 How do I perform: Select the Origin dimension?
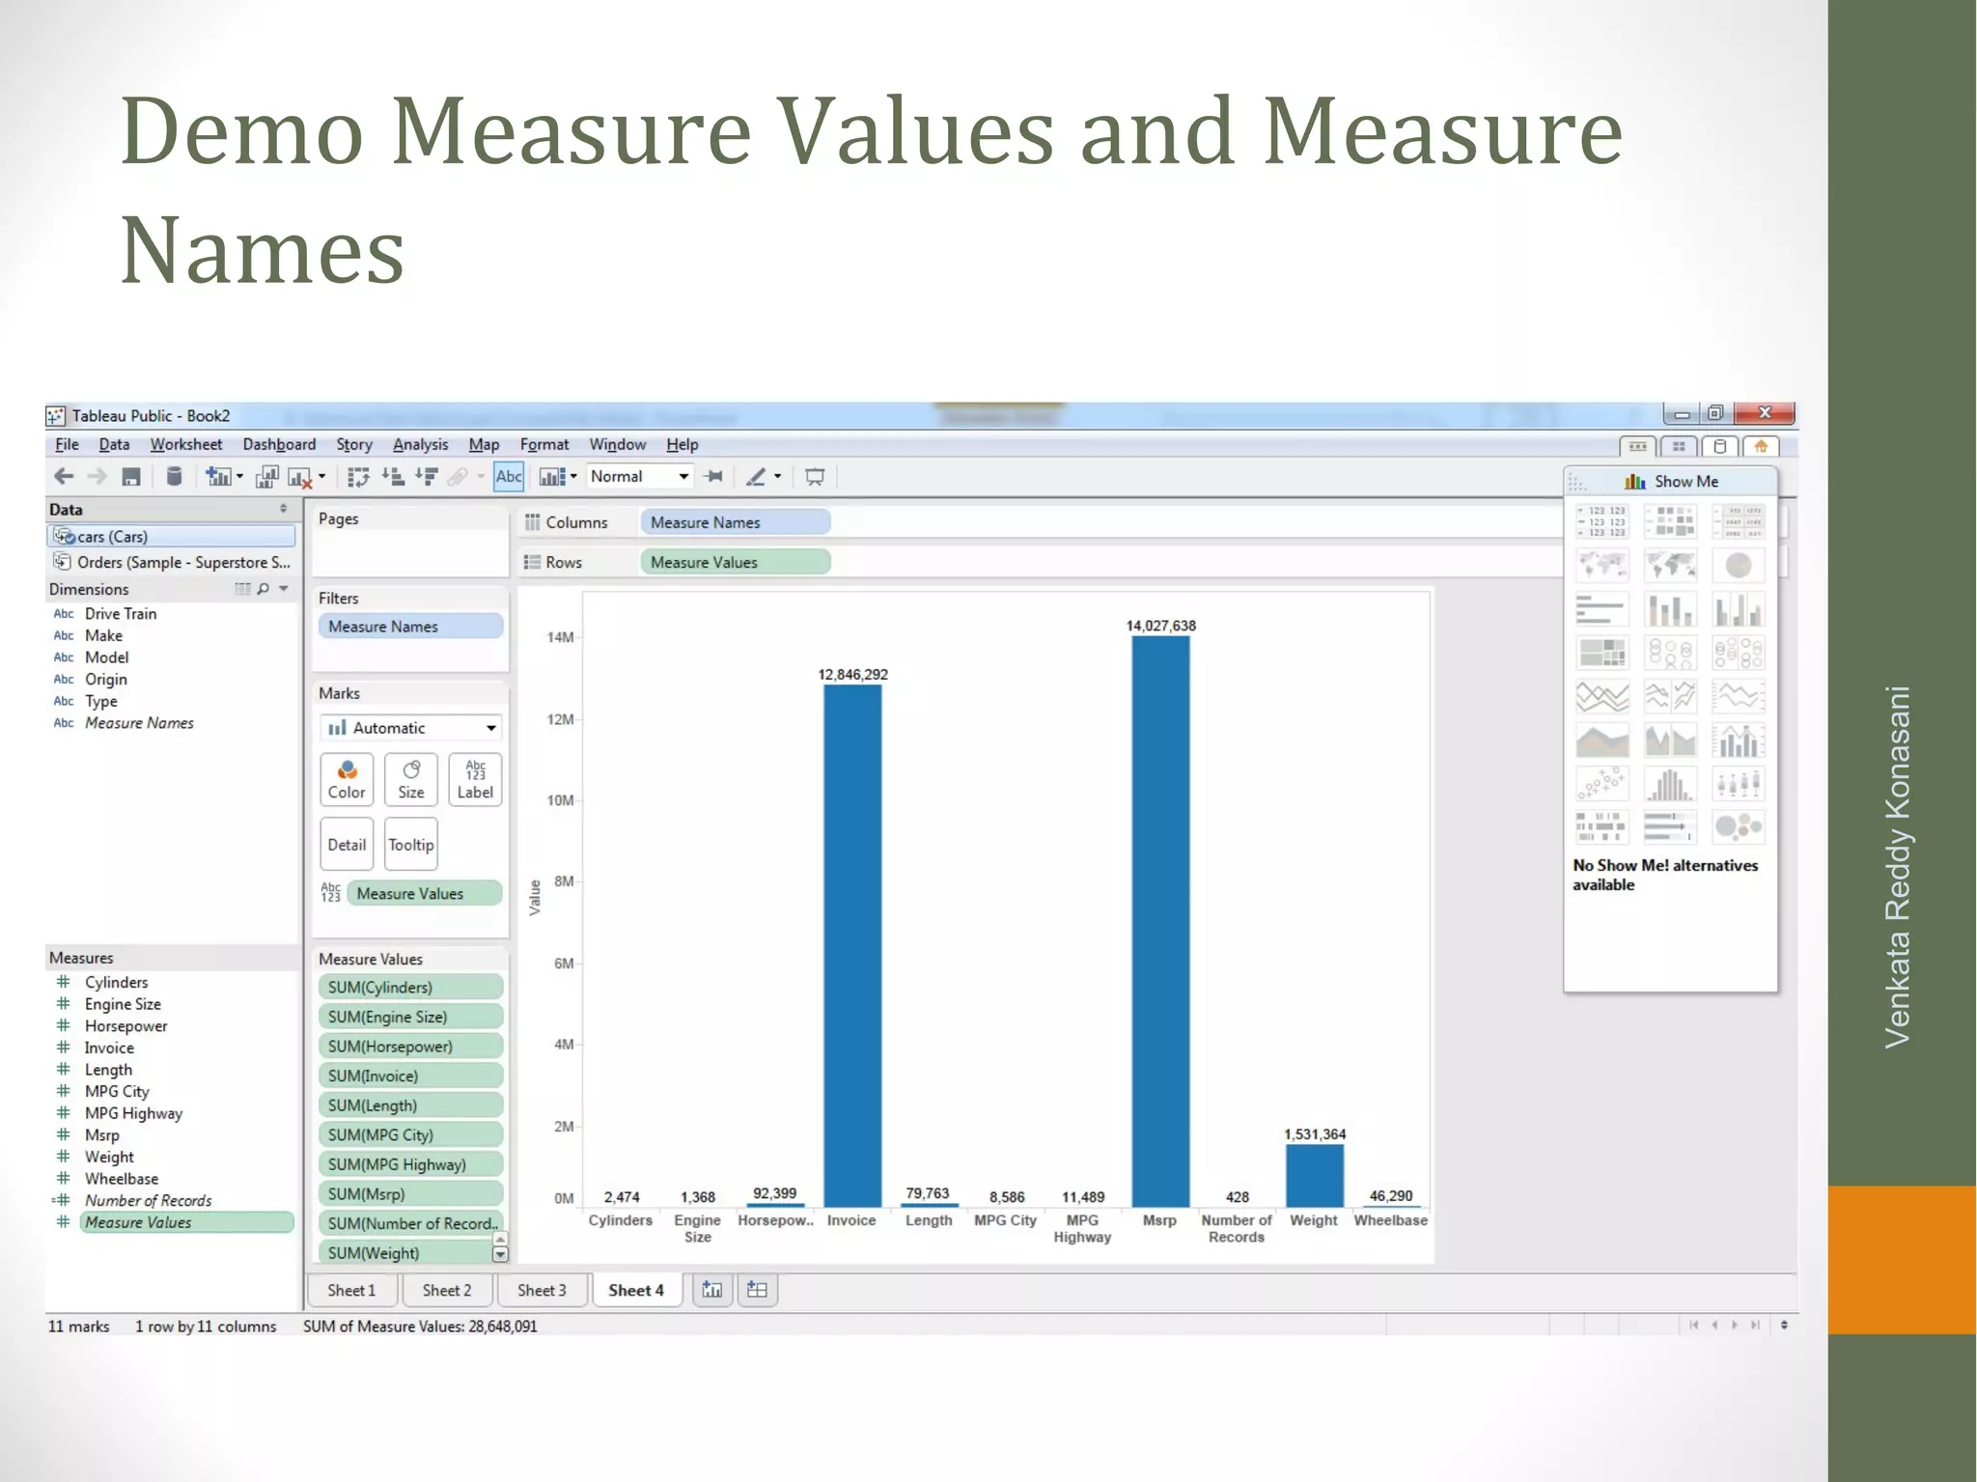pyautogui.click(x=106, y=679)
